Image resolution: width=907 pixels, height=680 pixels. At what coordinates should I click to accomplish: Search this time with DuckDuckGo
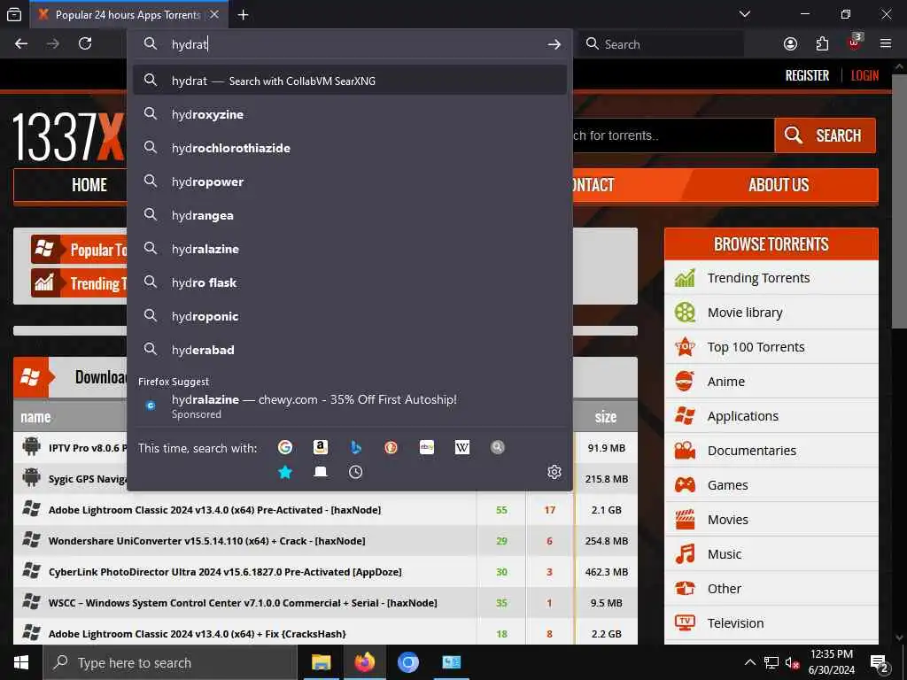[x=391, y=447]
